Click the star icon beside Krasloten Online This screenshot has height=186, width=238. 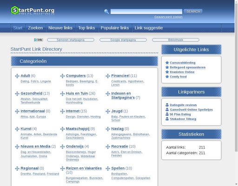(167, 72)
